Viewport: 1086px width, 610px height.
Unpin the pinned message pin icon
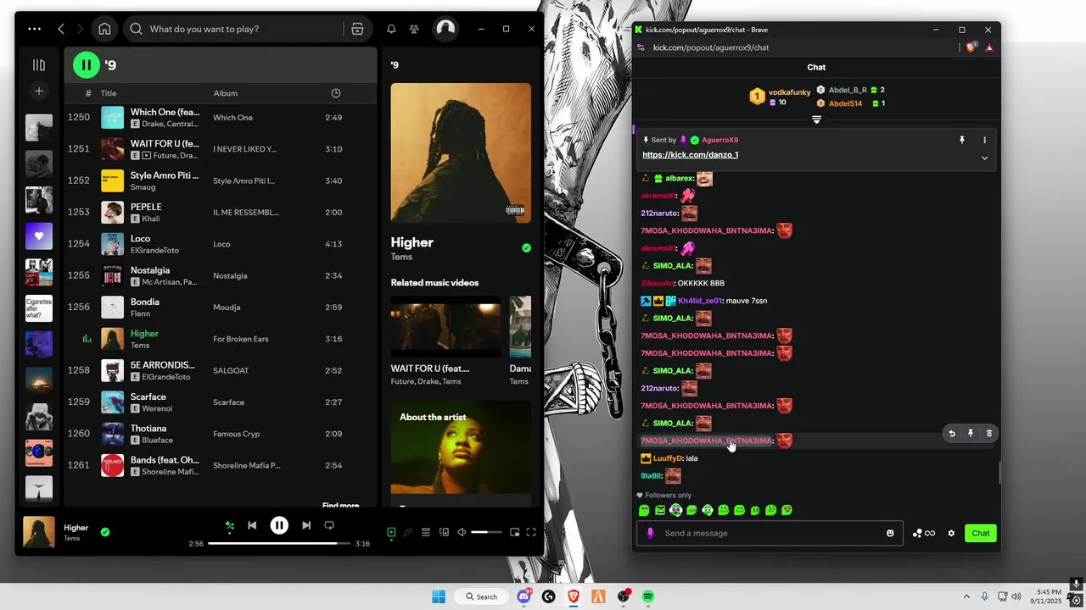click(x=962, y=140)
